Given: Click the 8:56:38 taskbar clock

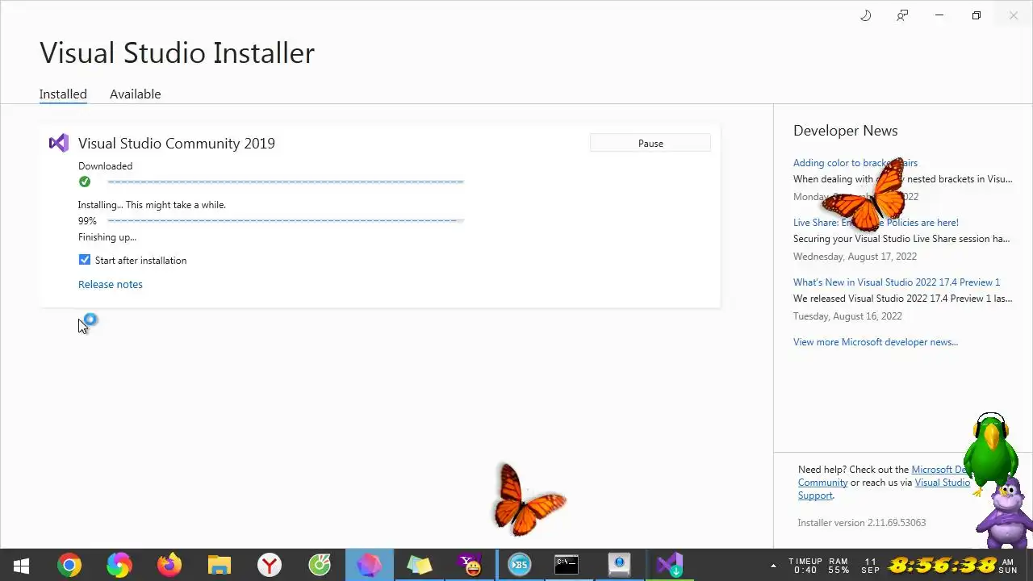Looking at the screenshot, I should [943, 565].
